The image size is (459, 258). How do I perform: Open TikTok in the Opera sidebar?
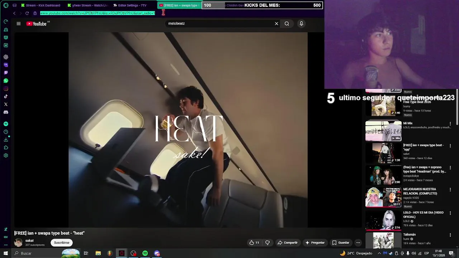6,96
